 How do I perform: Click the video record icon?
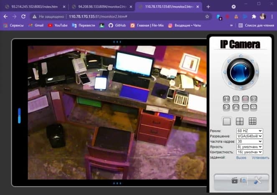click(x=235, y=180)
